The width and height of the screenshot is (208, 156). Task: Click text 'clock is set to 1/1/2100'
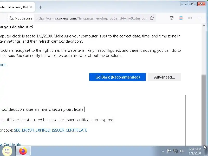click(32, 36)
